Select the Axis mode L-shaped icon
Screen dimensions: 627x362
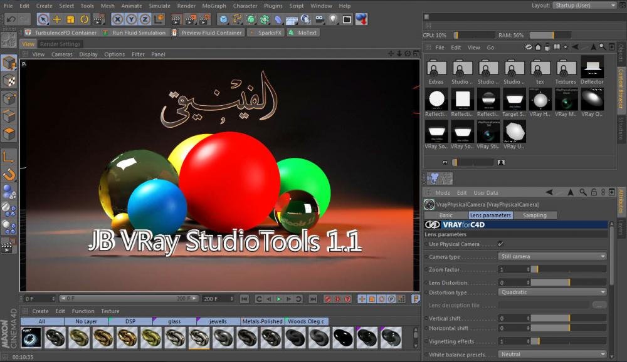pos(9,156)
